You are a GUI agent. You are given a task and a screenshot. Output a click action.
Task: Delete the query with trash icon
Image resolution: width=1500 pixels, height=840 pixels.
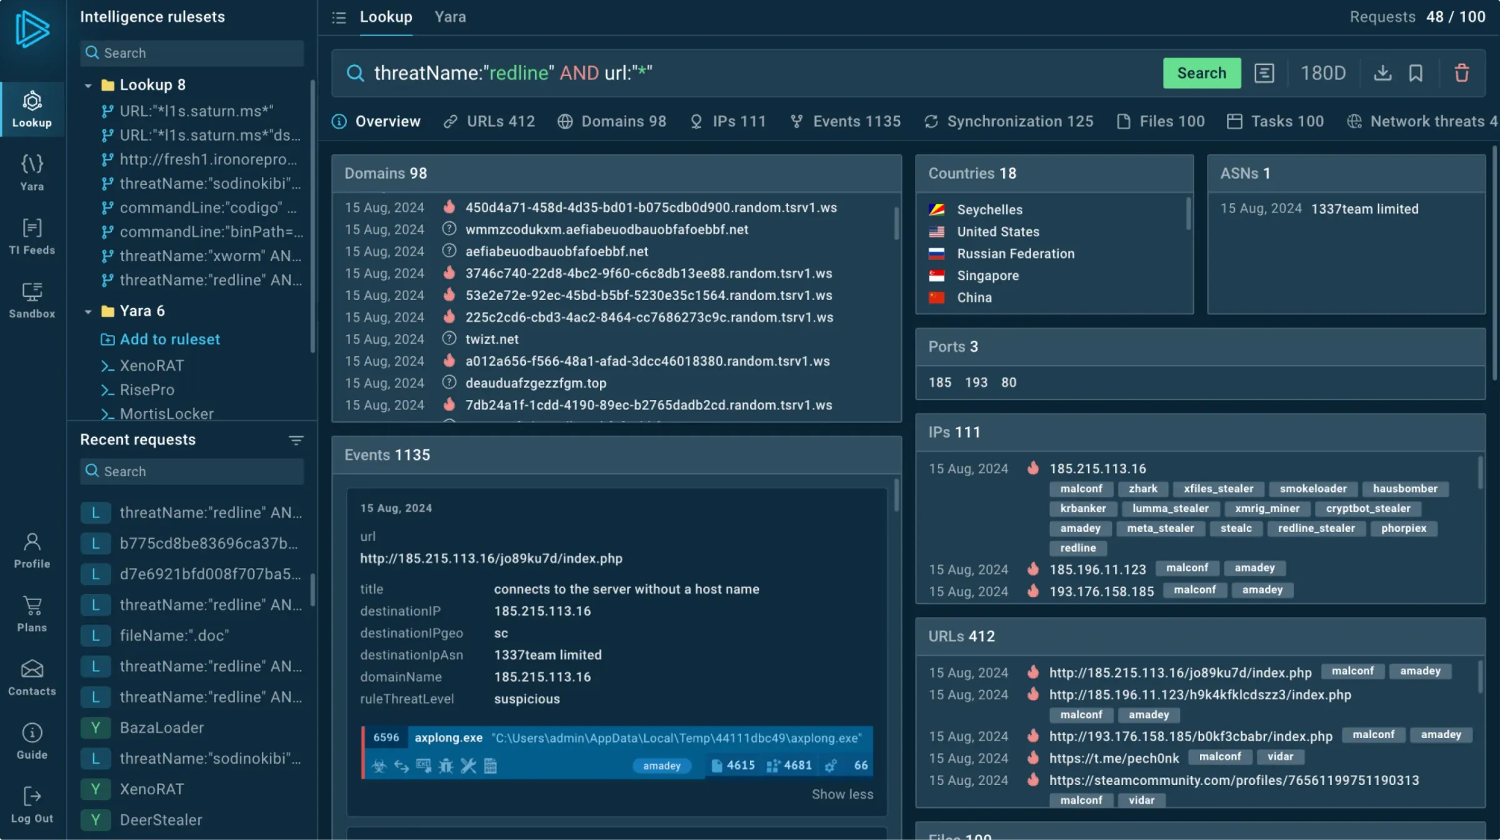pos(1461,73)
